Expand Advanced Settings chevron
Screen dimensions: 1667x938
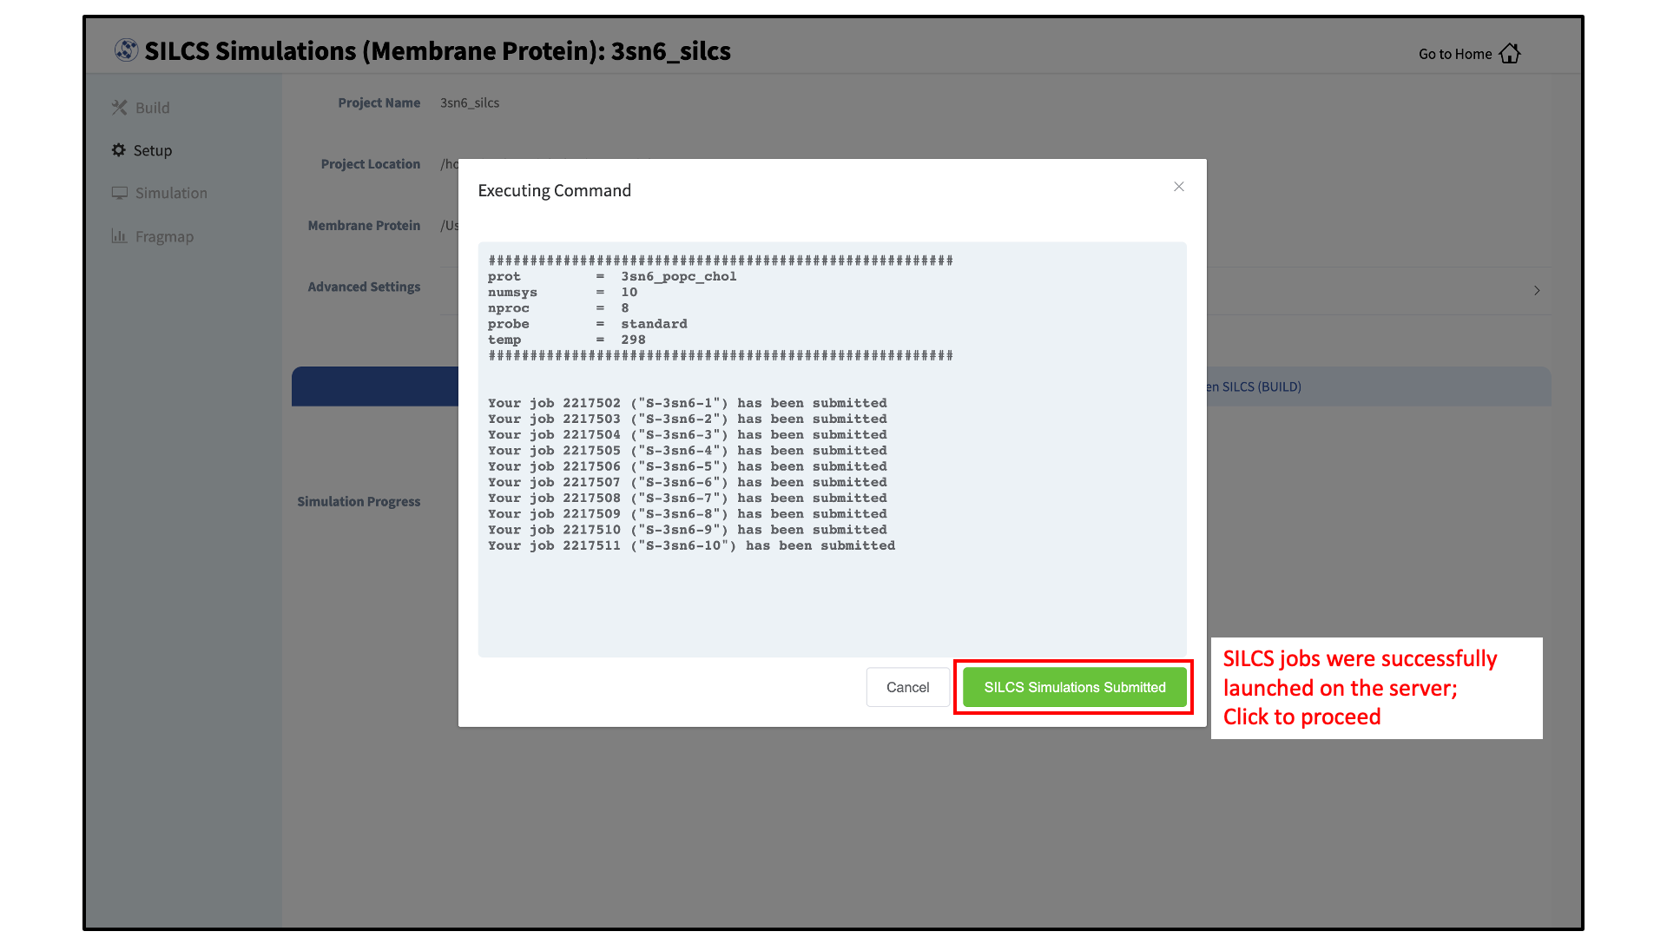(1537, 290)
